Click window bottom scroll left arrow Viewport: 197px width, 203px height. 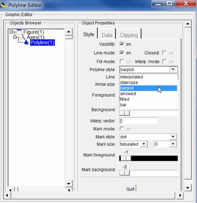(7, 195)
